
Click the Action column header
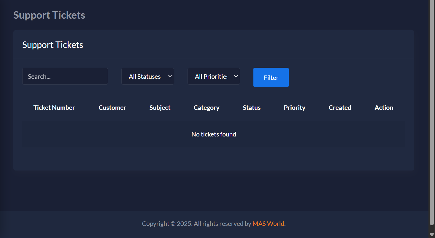coord(383,107)
